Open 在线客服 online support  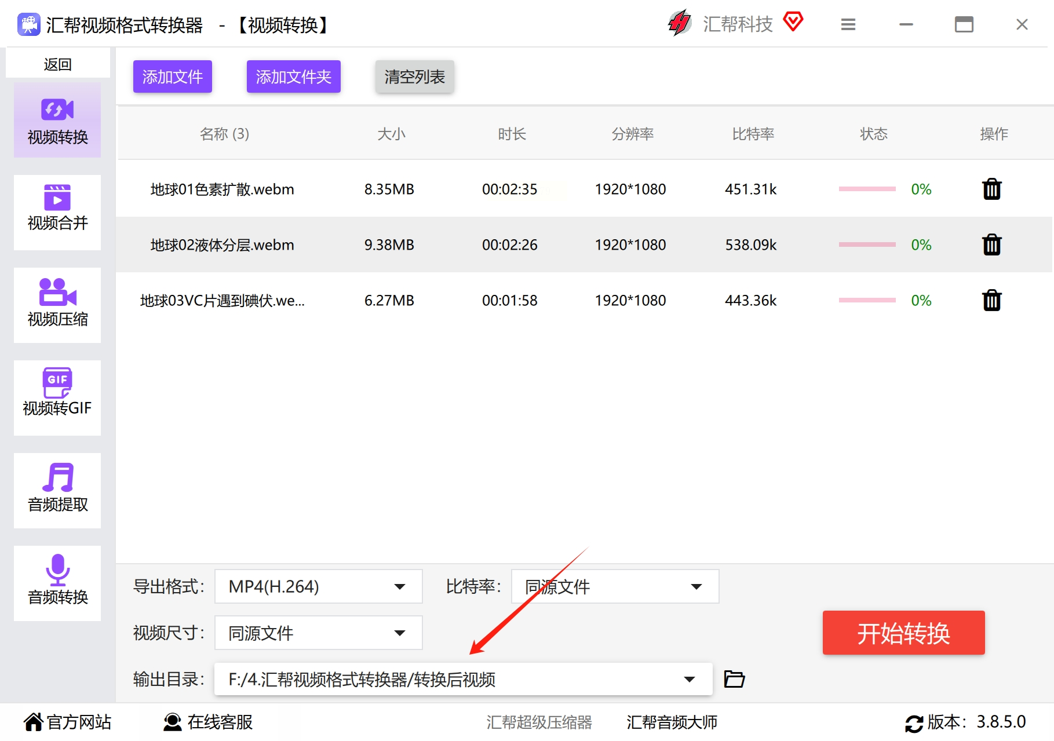tap(208, 722)
